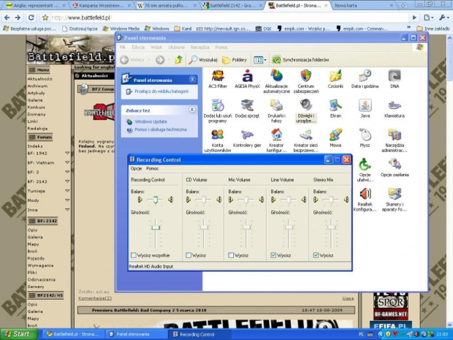453x340 pixels.
Task: Open Narzędzia menu in Panel sterowania
Action: point(200,47)
